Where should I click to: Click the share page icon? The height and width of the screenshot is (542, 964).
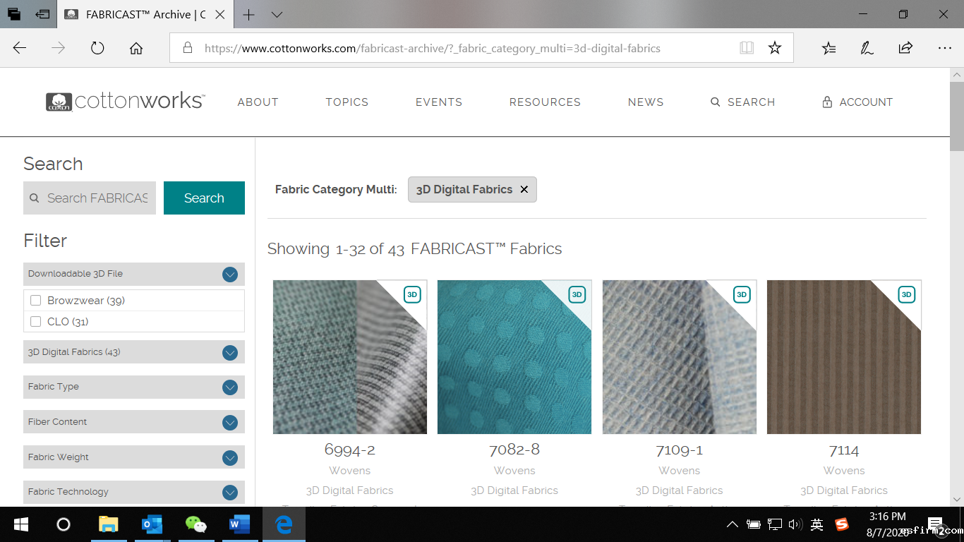click(x=905, y=48)
